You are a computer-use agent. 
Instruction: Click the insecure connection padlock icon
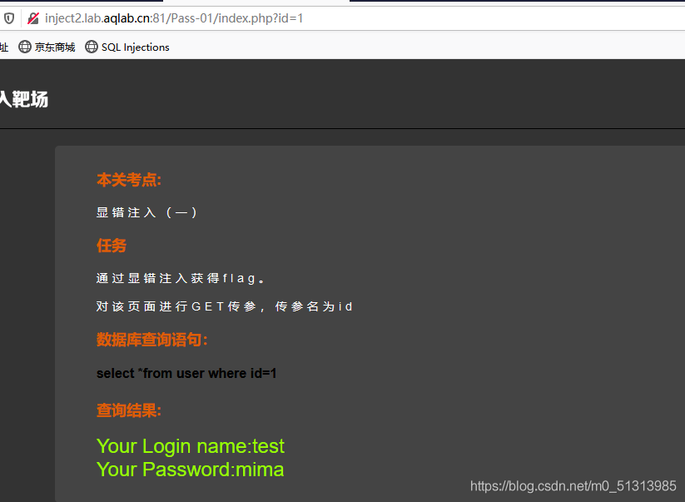pyautogui.click(x=33, y=18)
